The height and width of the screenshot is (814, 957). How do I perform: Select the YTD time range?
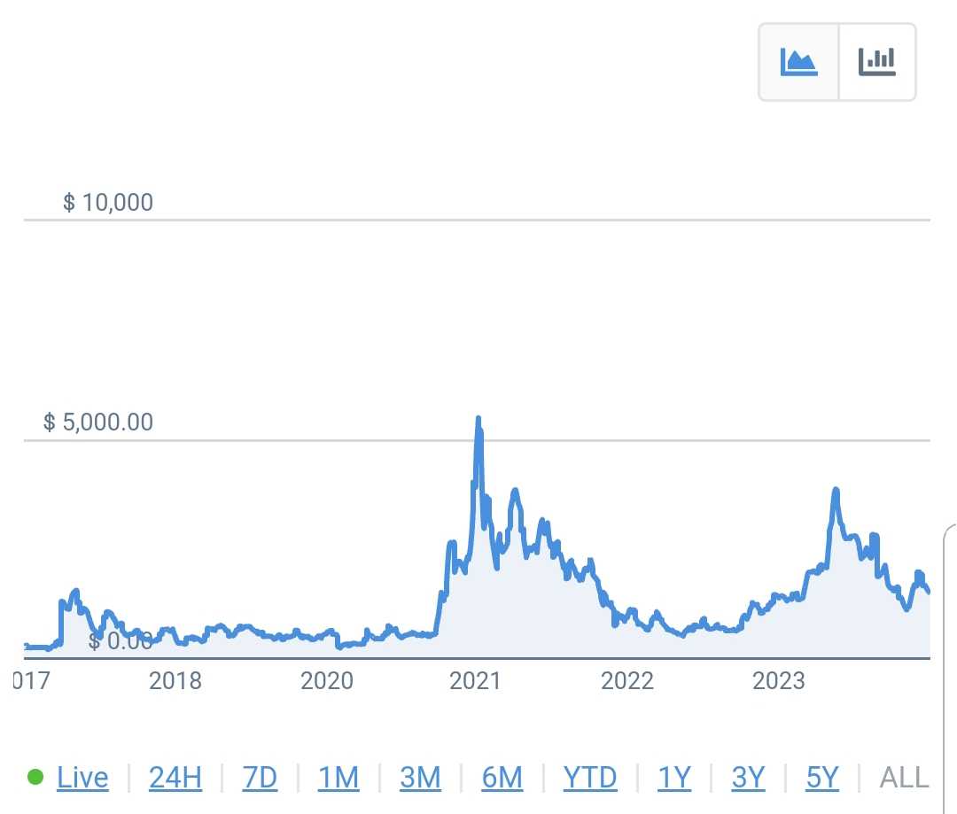pos(589,778)
